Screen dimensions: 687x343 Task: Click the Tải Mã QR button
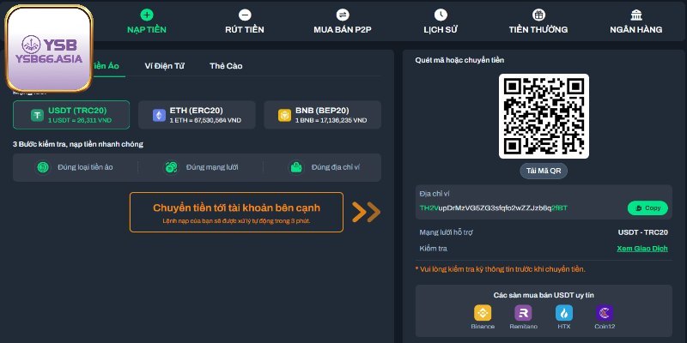click(544, 171)
